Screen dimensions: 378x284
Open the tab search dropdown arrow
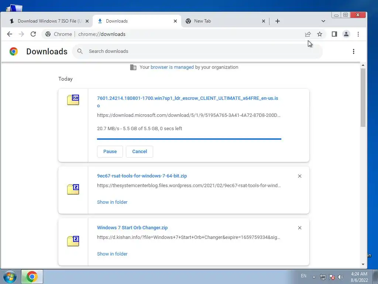click(323, 21)
